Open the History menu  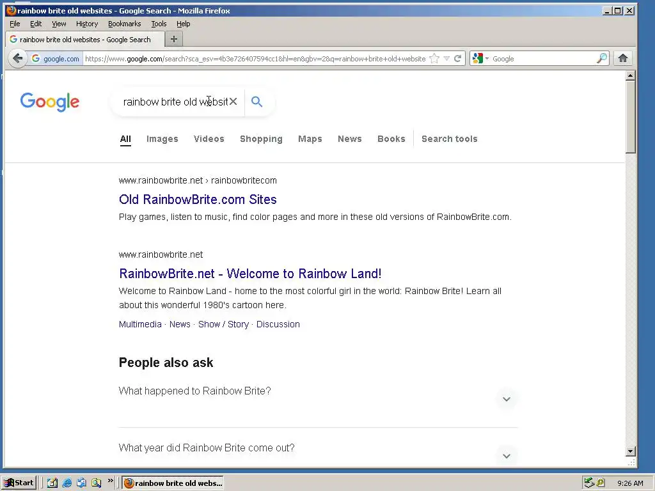coord(87,24)
